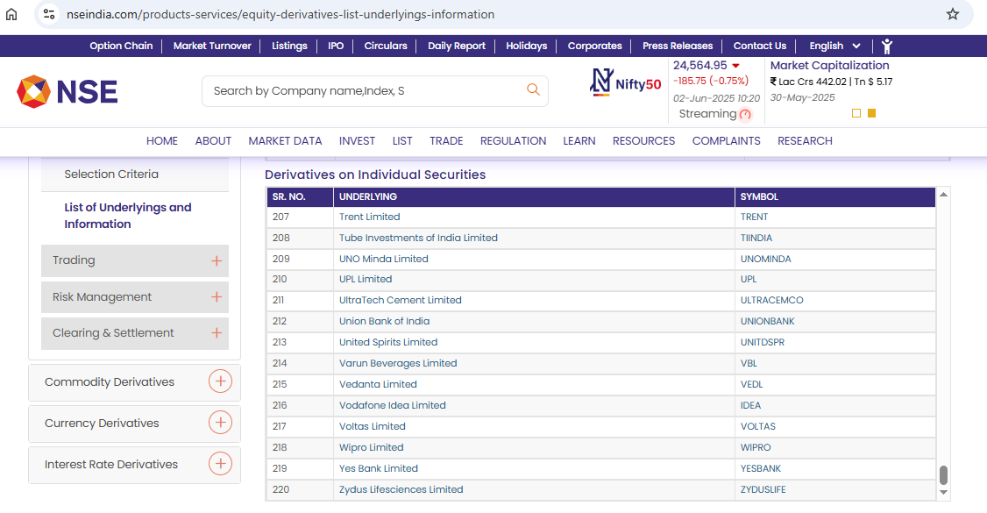This screenshot has height=513, width=987.
Task: Open the accessibility icon in top bar
Action: 887,46
